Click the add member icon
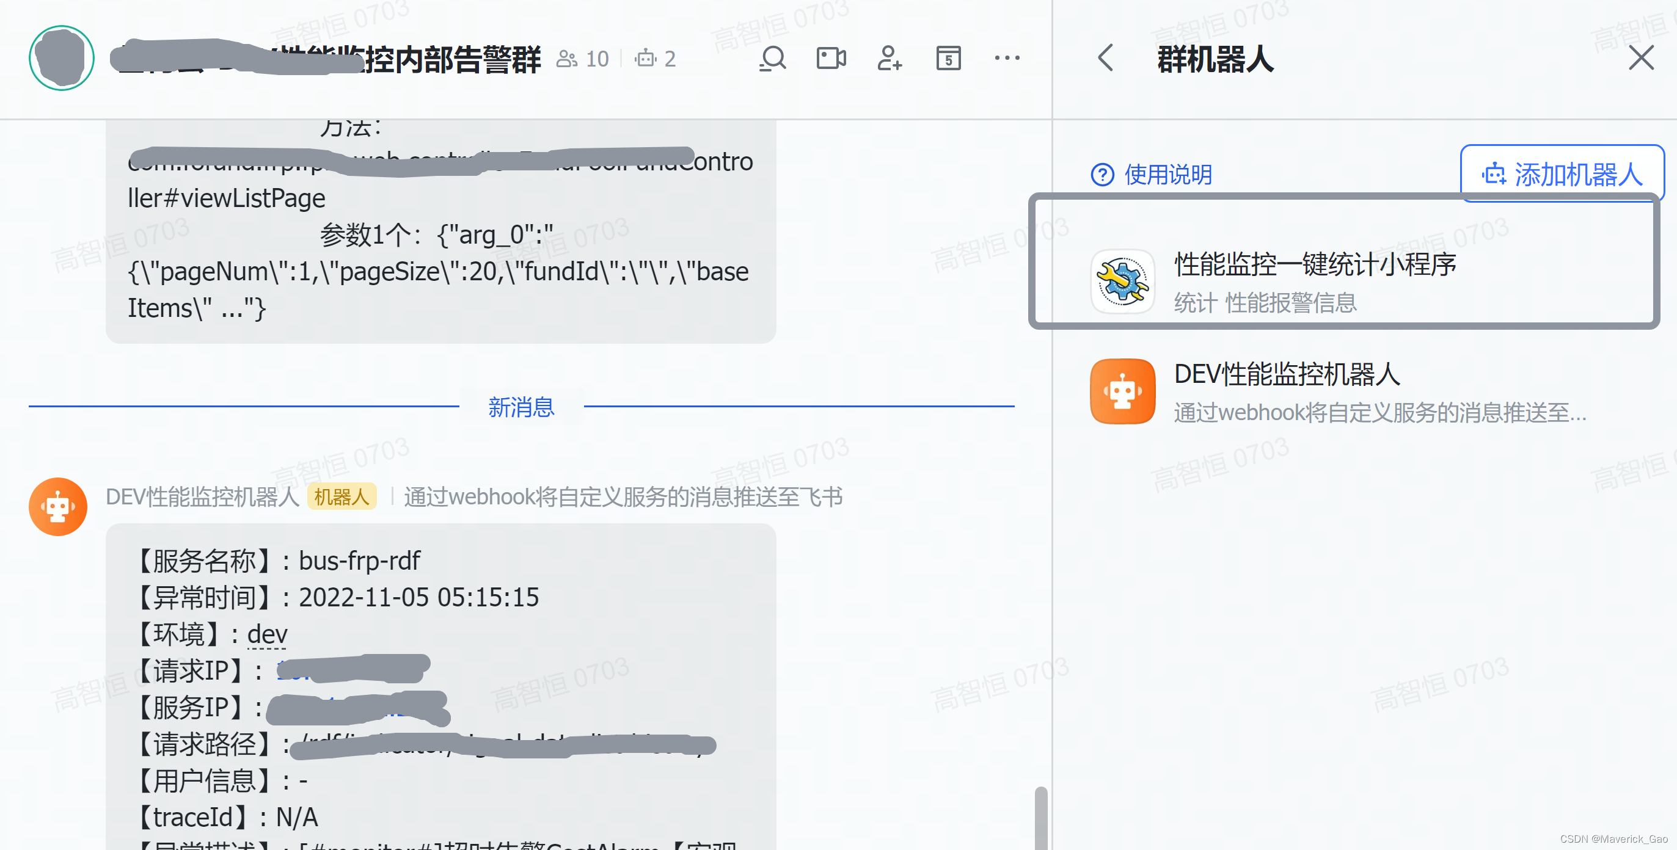This screenshot has height=850, width=1677. [890, 59]
